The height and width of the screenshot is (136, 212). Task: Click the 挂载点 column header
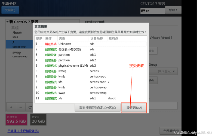click(x=127, y=38)
